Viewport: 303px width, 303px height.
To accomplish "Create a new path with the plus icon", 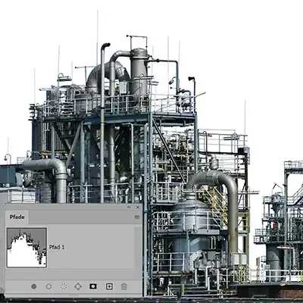I will [x=109, y=286].
